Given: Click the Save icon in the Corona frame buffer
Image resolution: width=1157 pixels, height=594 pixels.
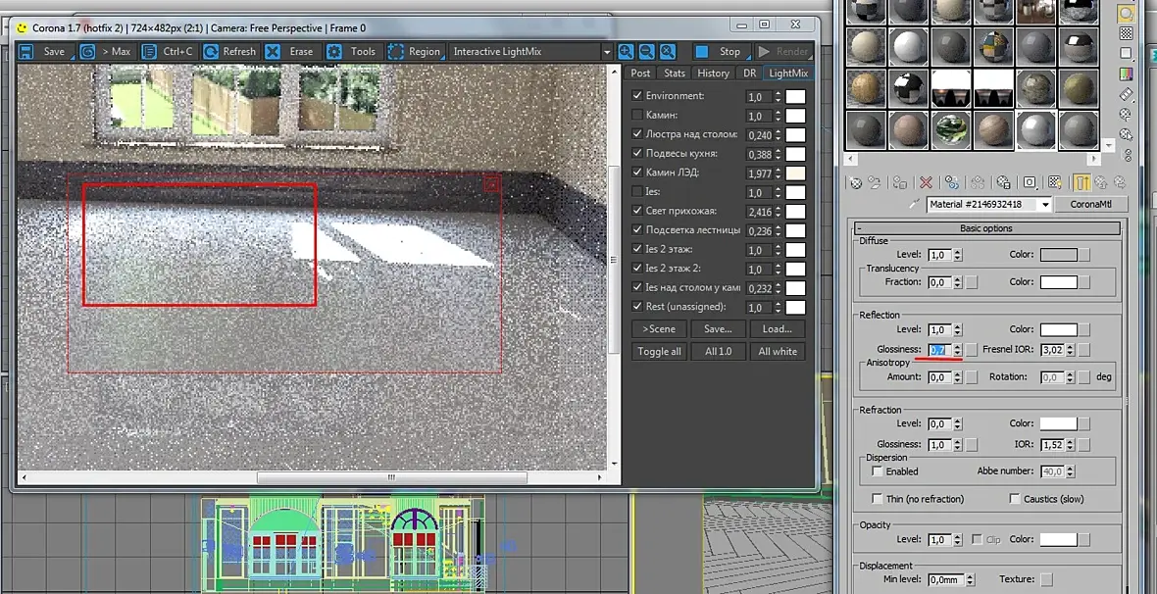Looking at the screenshot, I should 24,52.
